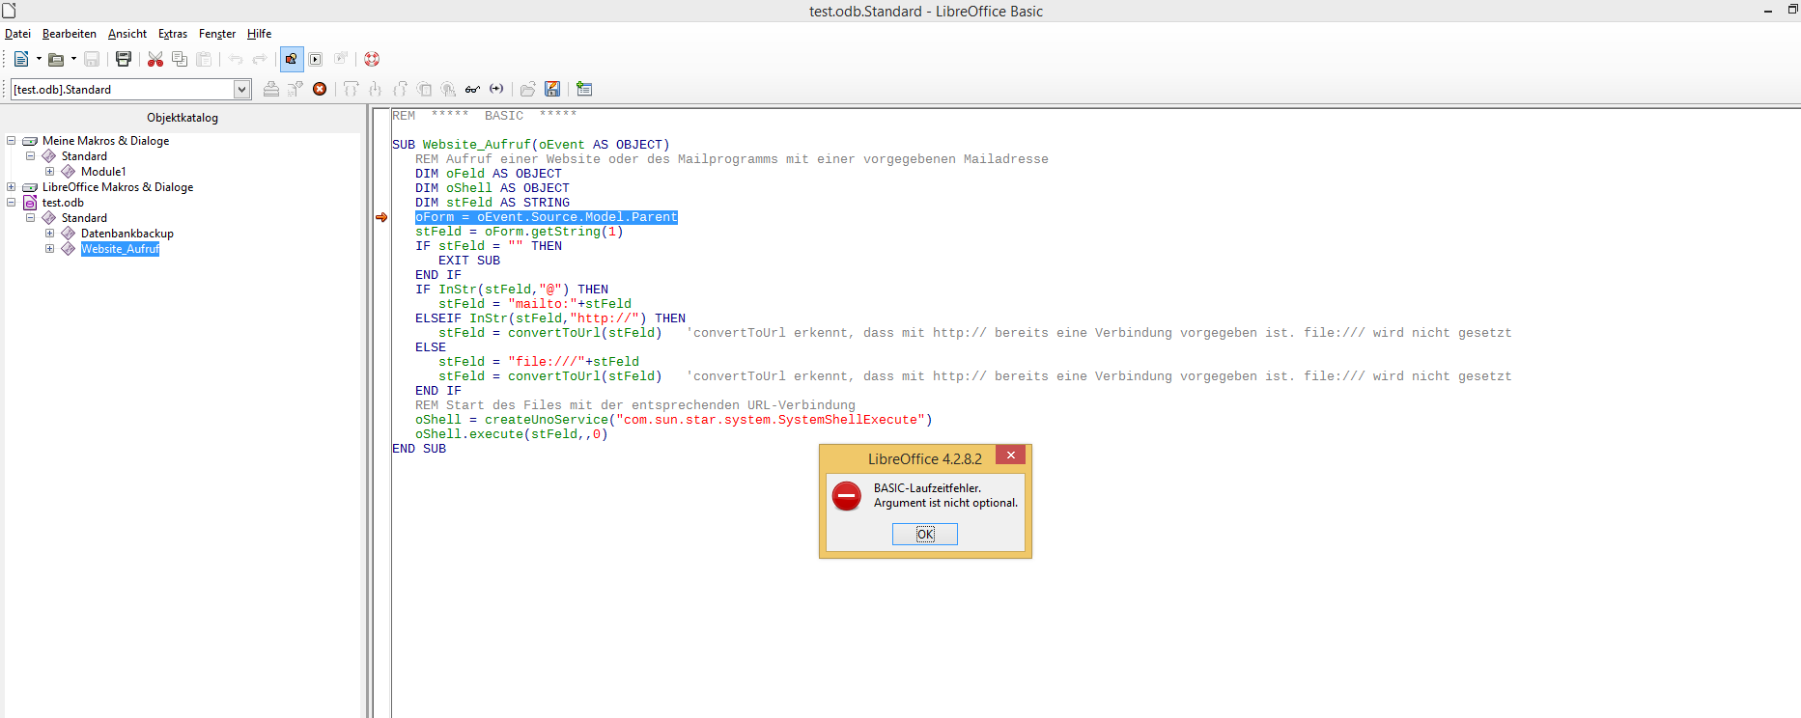Select Module1 in the object catalog

[103, 172]
